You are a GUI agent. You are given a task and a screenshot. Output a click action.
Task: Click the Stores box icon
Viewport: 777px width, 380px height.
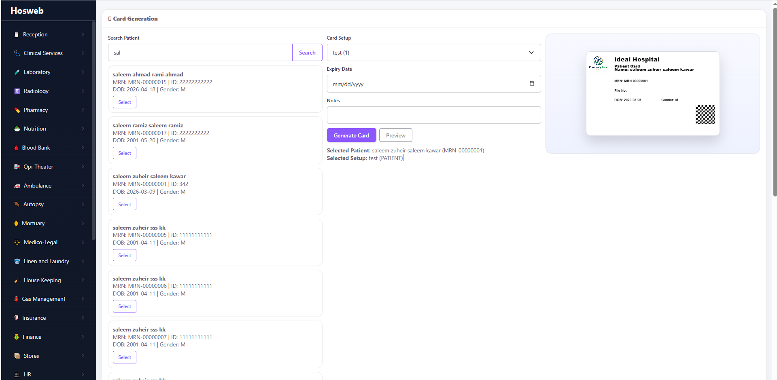17,356
